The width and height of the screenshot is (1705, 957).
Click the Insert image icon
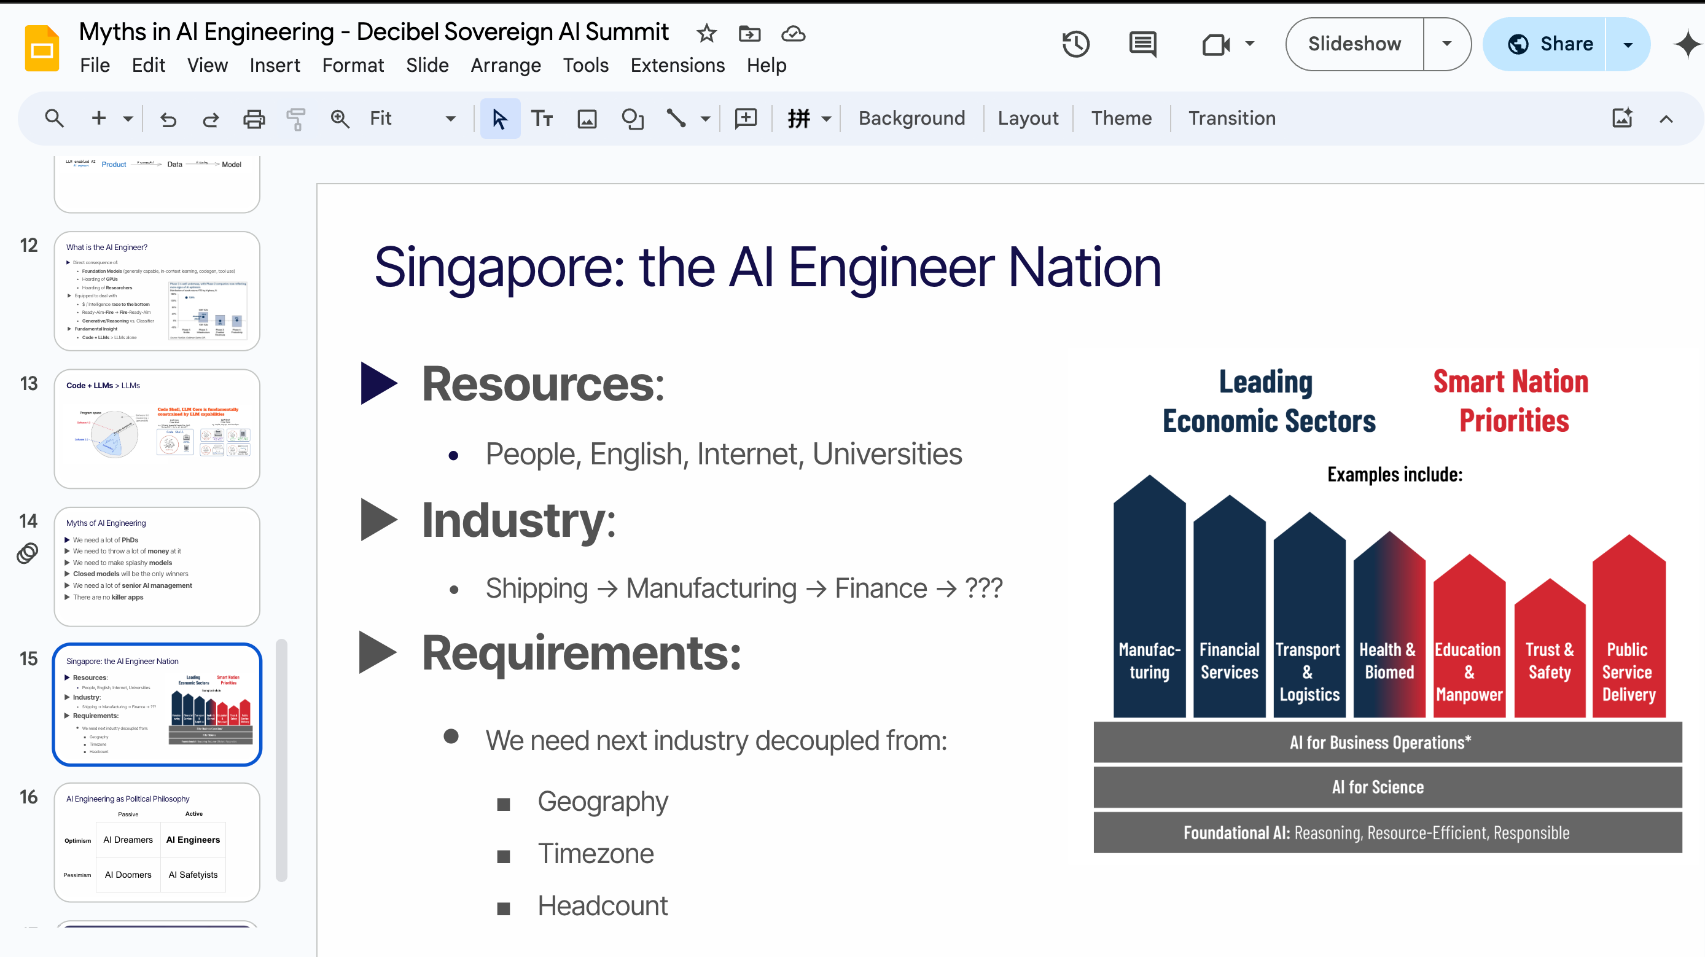click(x=587, y=119)
